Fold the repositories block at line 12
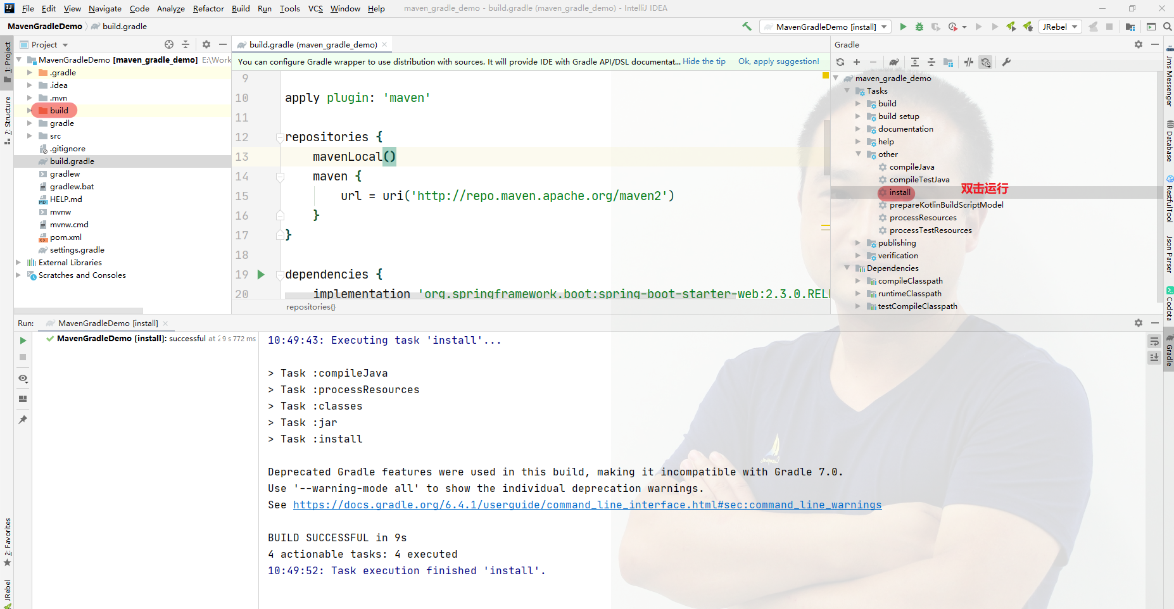This screenshot has width=1174, height=609. pyautogui.click(x=280, y=137)
